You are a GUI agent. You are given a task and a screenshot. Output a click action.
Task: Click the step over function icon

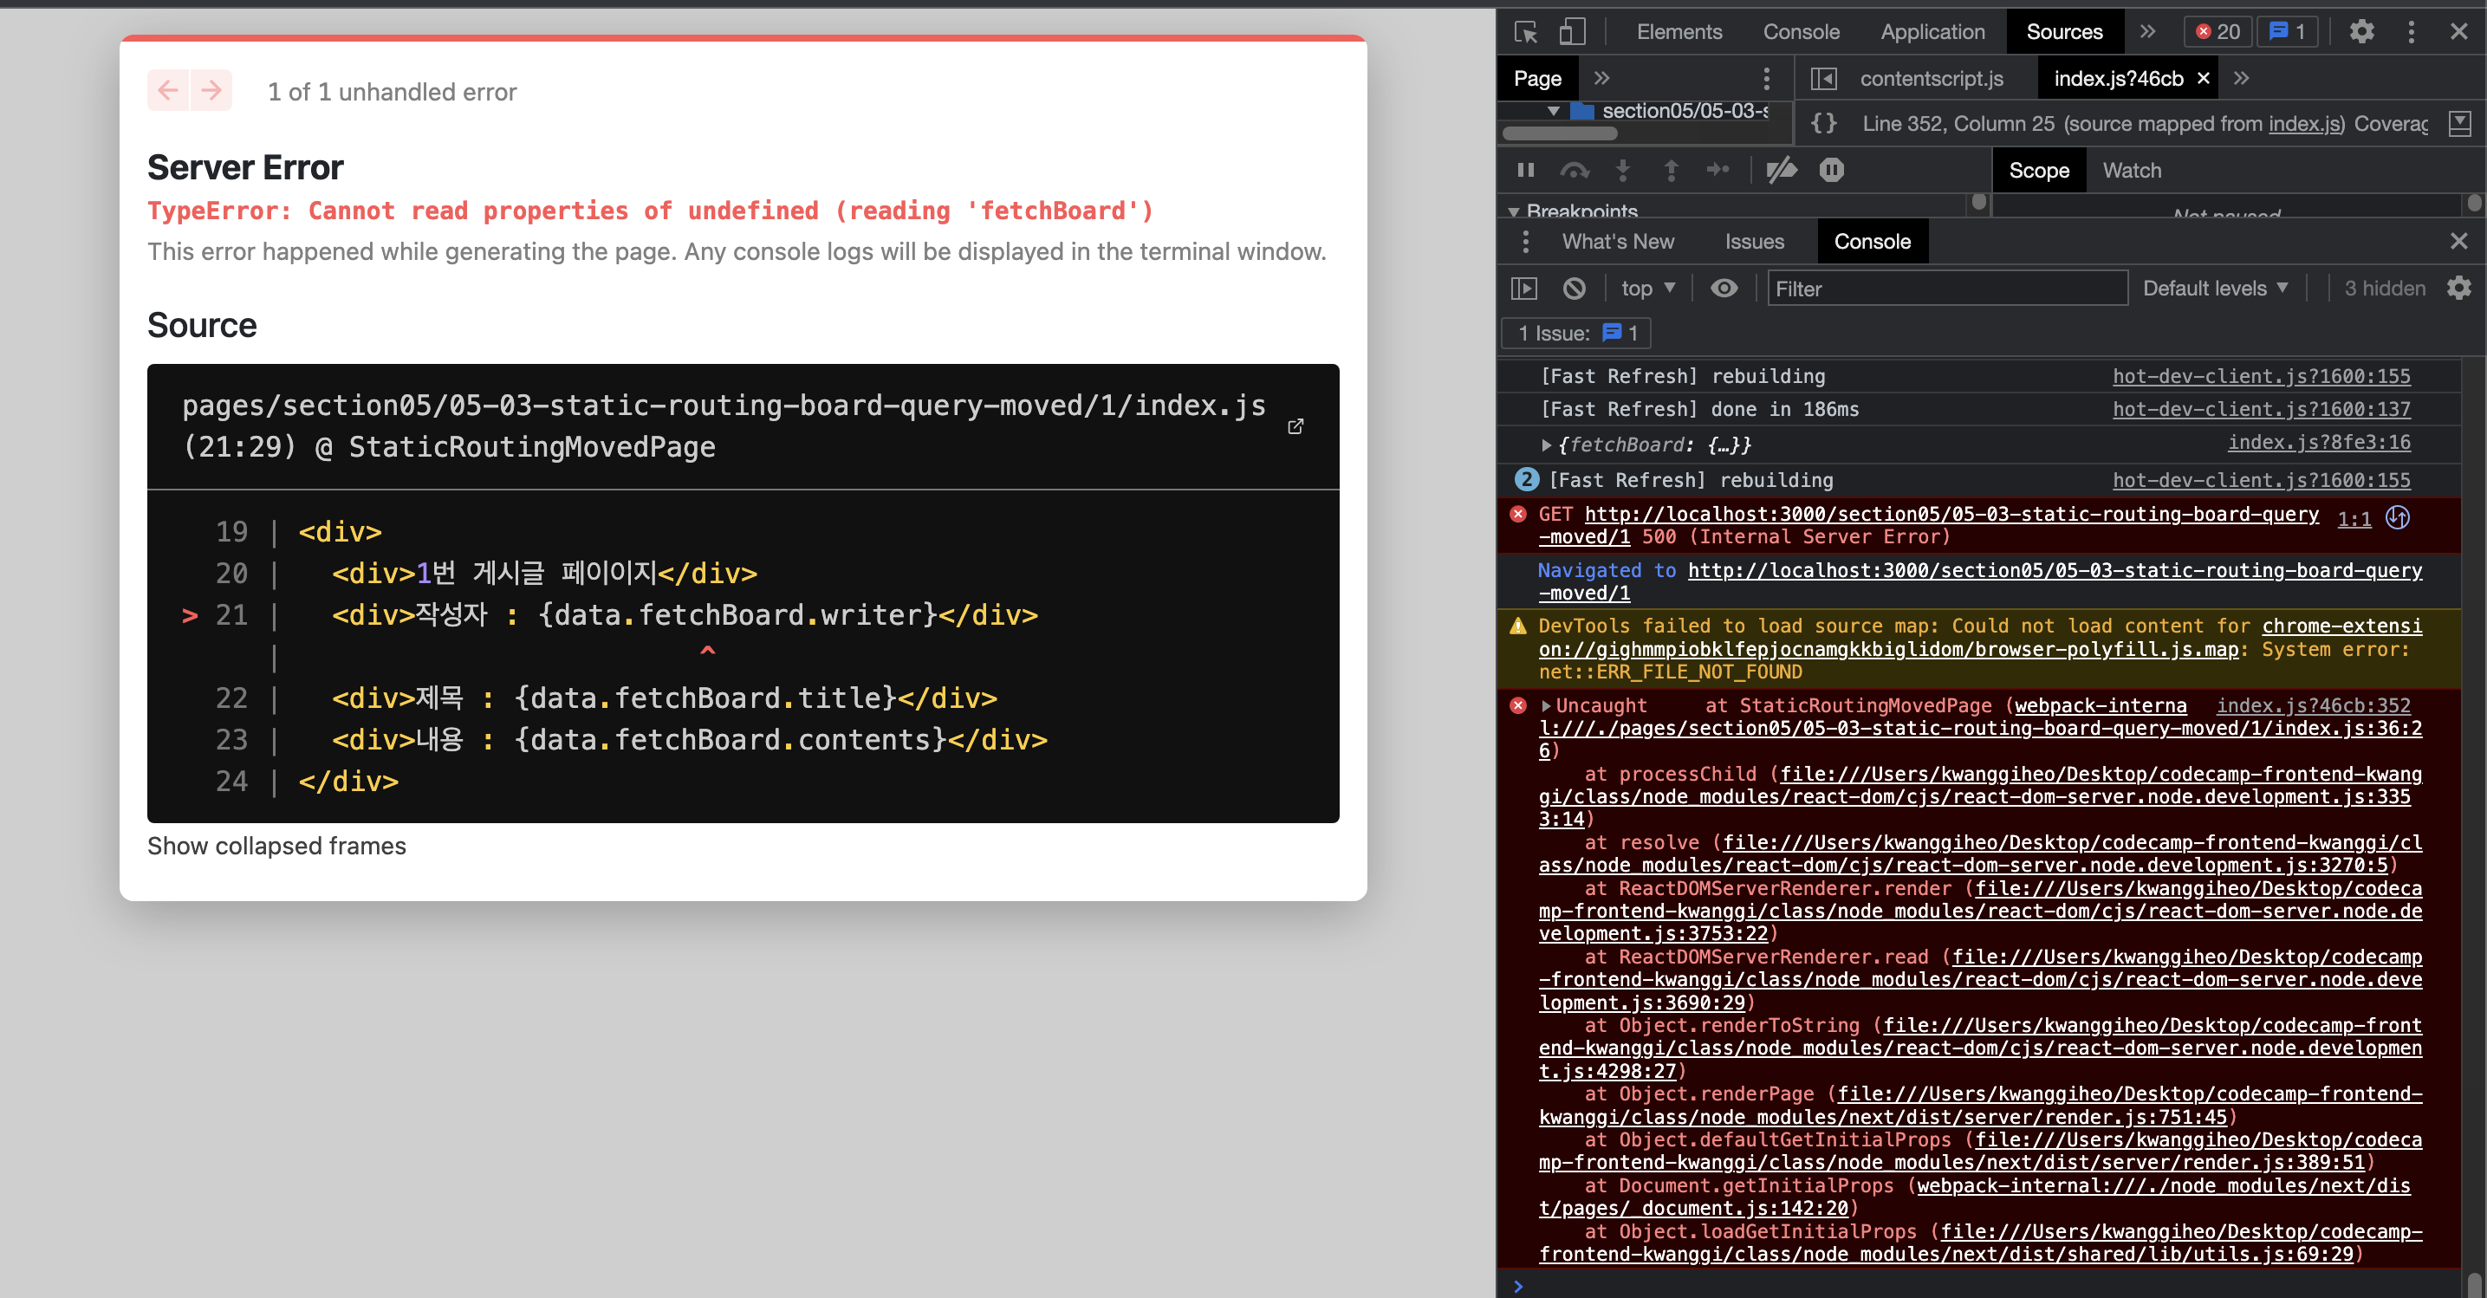click(1575, 171)
